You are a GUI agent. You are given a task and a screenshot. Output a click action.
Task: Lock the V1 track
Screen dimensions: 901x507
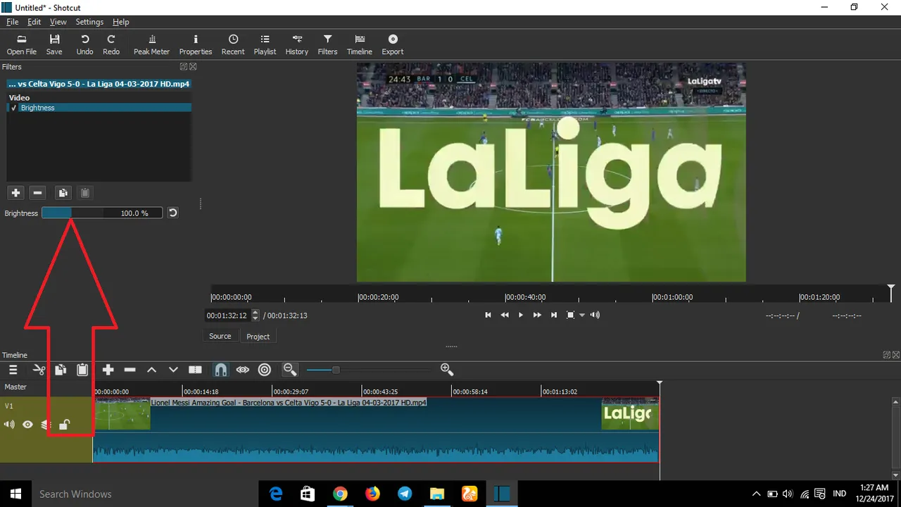click(64, 425)
